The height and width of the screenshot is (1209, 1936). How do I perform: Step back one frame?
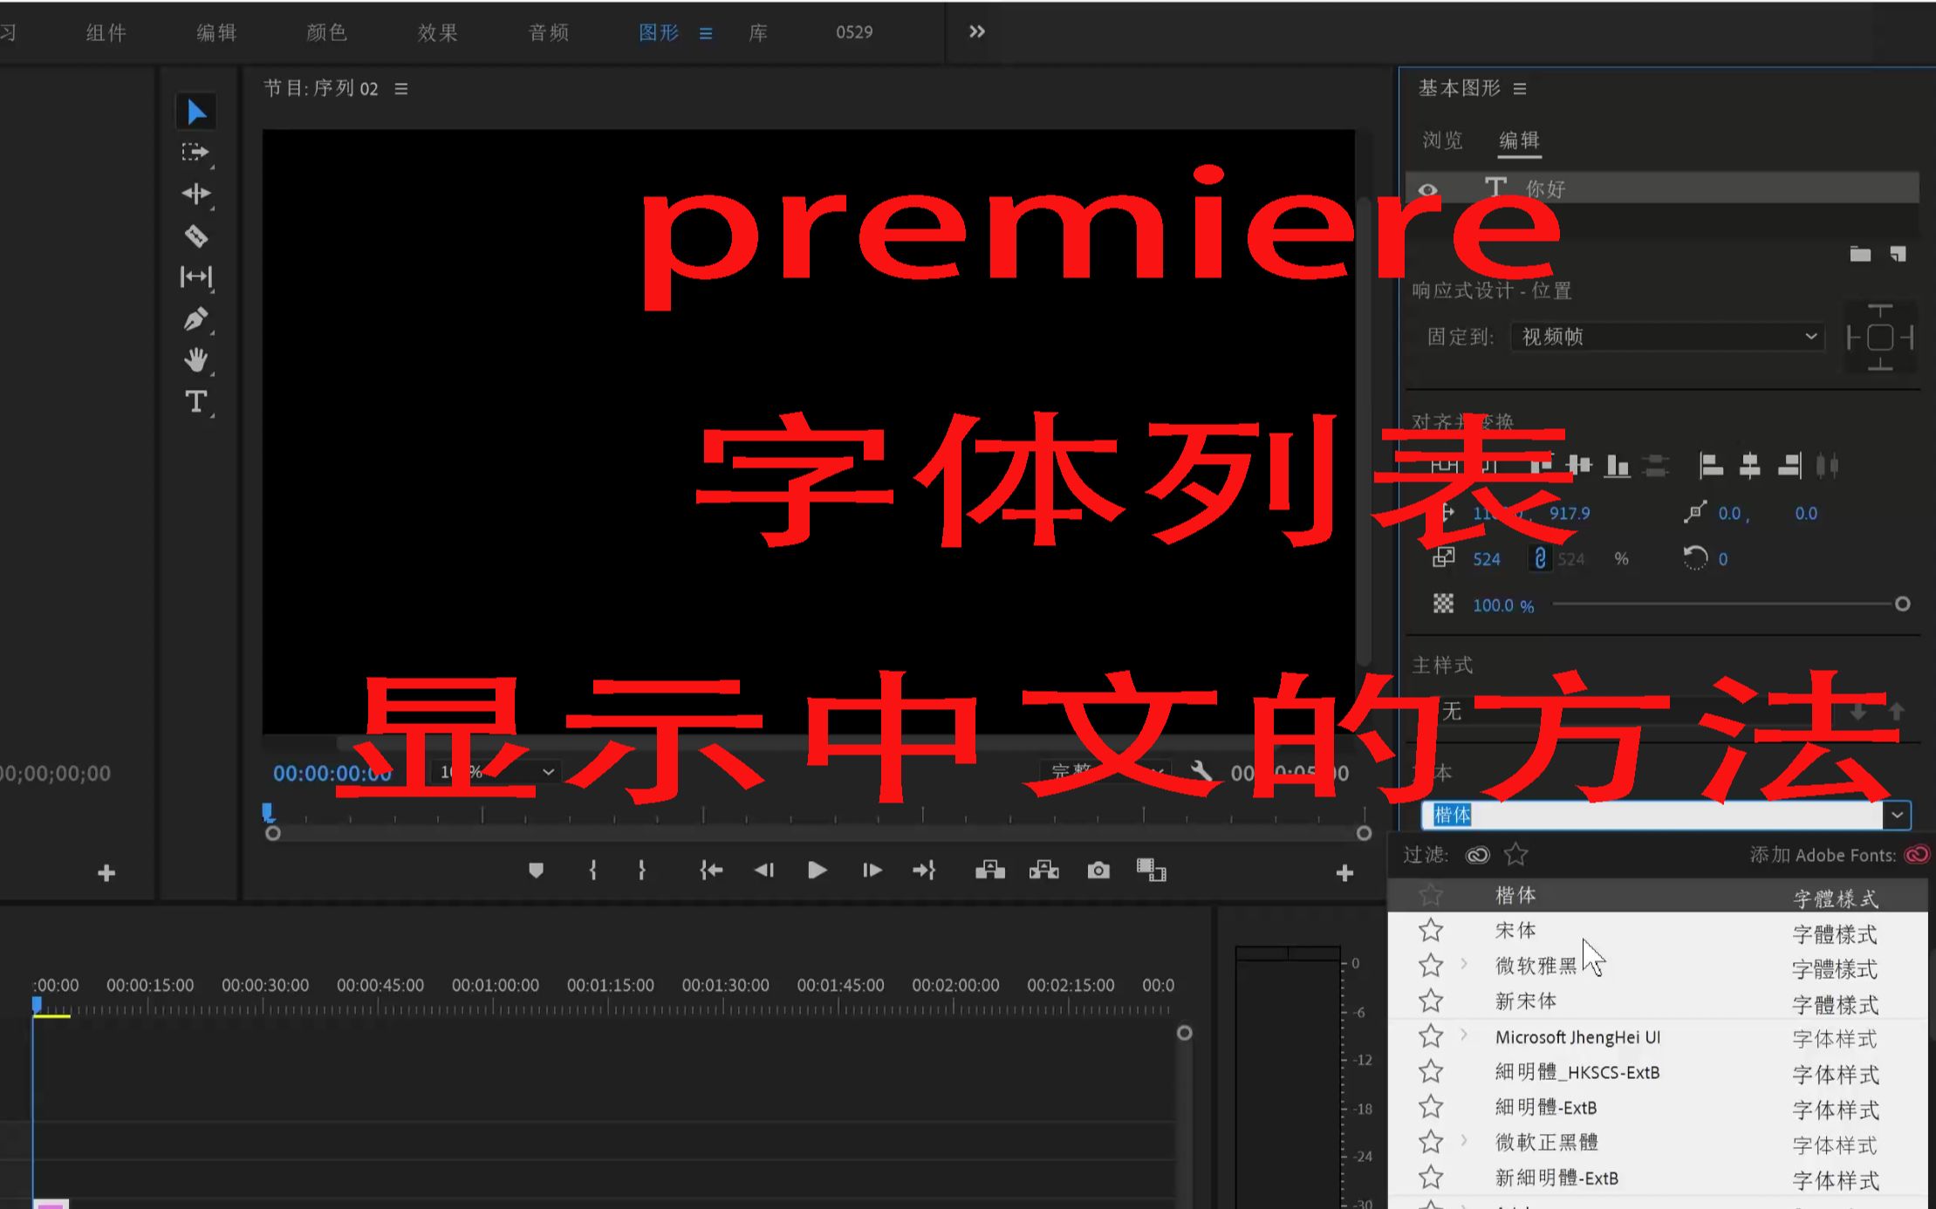tap(764, 870)
